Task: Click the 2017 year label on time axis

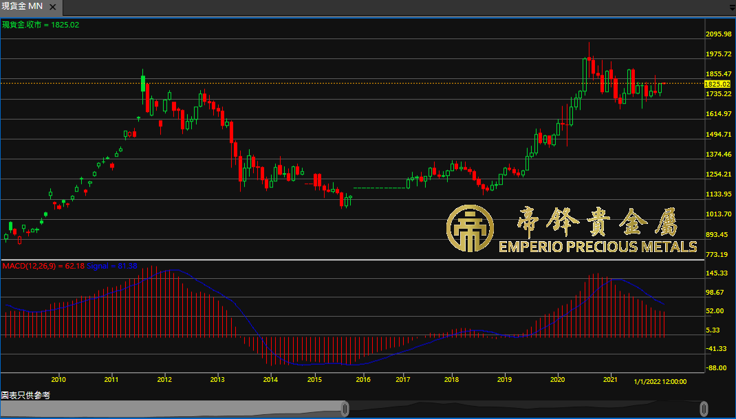Action: click(402, 380)
